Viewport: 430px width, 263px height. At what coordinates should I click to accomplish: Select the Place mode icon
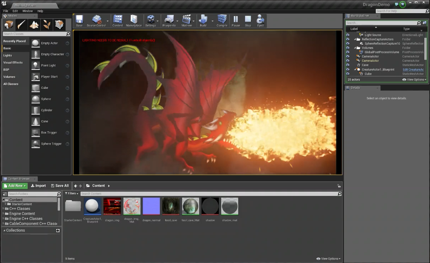tap(9, 25)
